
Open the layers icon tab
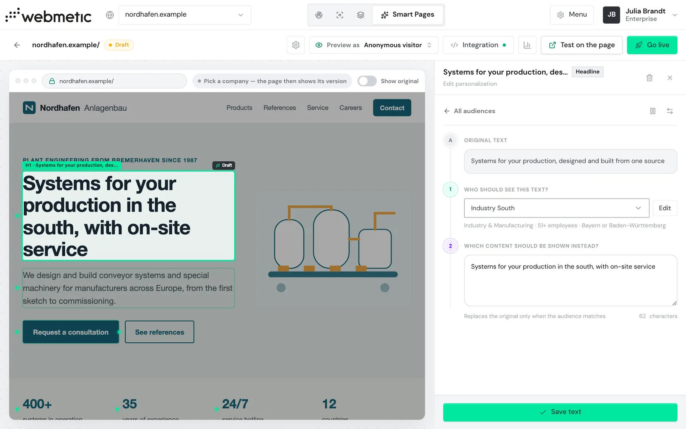pyautogui.click(x=361, y=15)
